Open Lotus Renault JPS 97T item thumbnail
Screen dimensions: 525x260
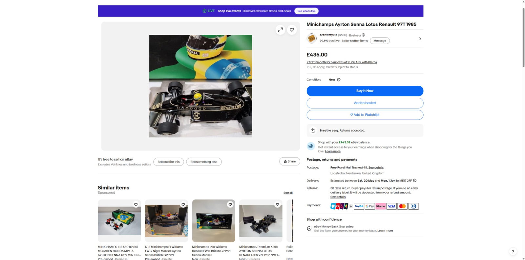point(261,221)
